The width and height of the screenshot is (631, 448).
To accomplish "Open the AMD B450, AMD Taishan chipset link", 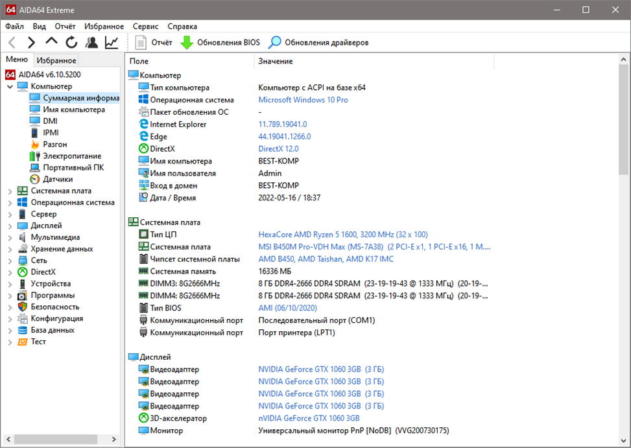I will pyautogui.click(x=326, y=259).
